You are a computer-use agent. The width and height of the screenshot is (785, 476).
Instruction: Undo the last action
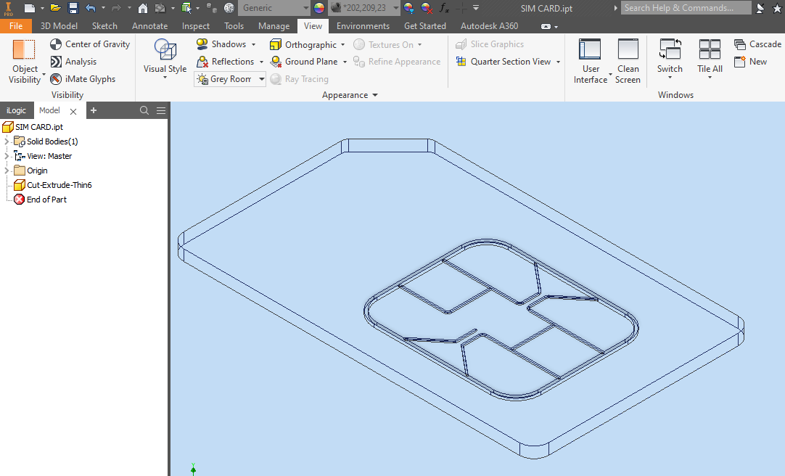pyautogui.click(x=91, y=8)
